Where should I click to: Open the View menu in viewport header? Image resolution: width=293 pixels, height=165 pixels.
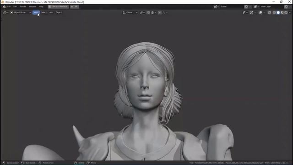pos(36,12)
